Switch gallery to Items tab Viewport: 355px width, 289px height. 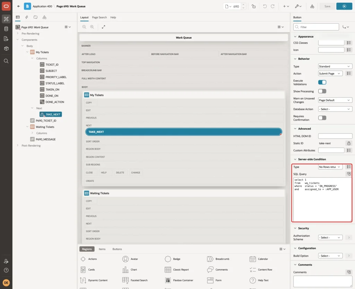[x=102, y=249]
